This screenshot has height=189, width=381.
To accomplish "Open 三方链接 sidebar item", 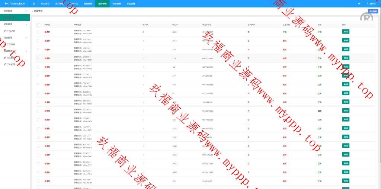I will tap(11, 44).
